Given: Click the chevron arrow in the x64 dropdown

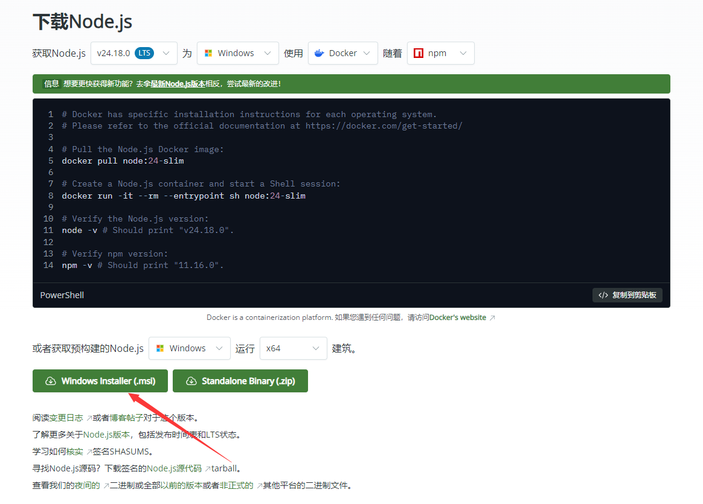Looking at the screenshot, I should tap(316, 348).
